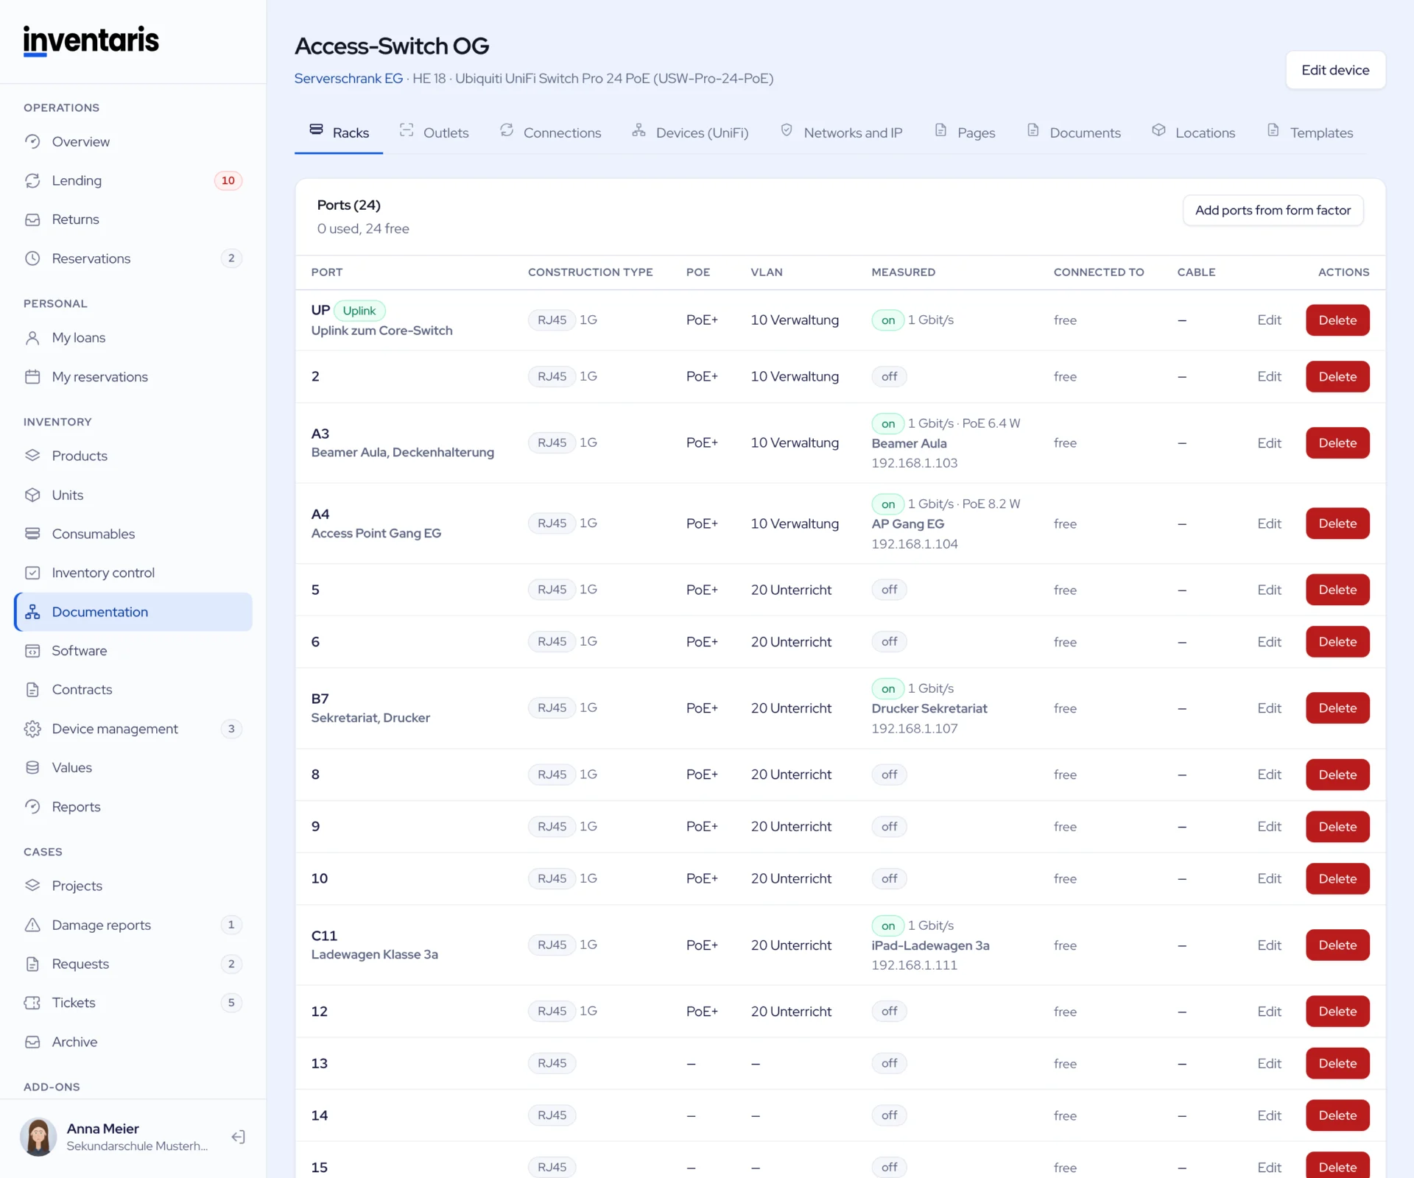
Task: Select the Inventory control checkmark icon
Action: pyautogui.click(x=32, y=573)
